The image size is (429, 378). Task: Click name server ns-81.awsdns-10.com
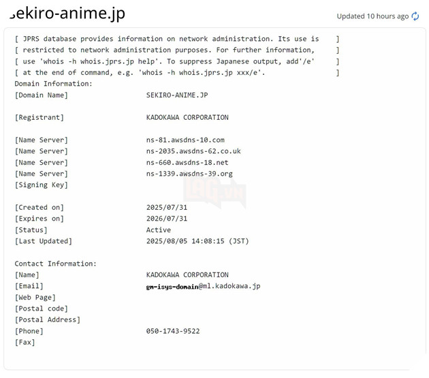click(185, 140)
